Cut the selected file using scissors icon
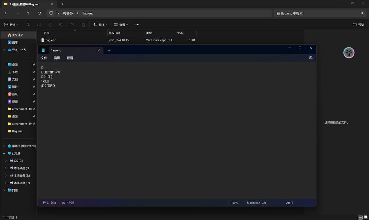This screenshot has height=220, width=369. (28, 24)
